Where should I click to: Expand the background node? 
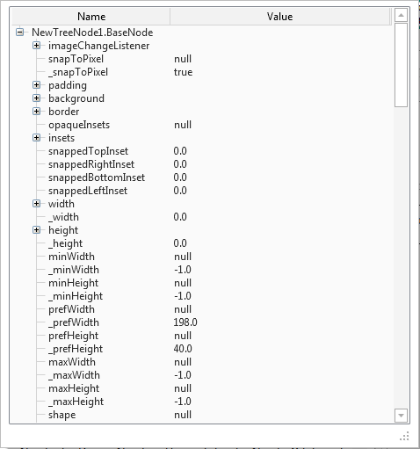[37, 98]
